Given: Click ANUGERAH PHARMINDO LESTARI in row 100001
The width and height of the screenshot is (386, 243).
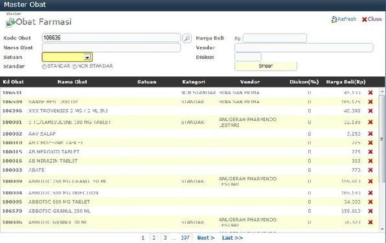Looking at the screenshot, I should click(247, 122).
